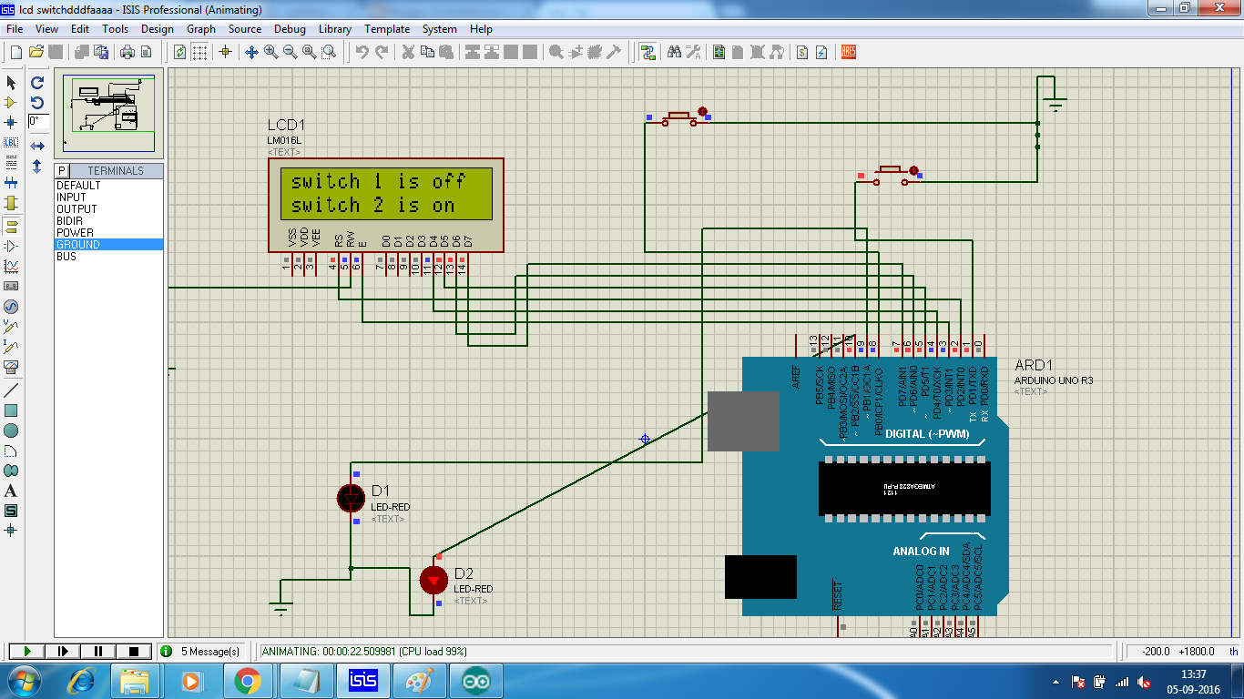Toggle the false origin crosshair

(x=226, y=53)
